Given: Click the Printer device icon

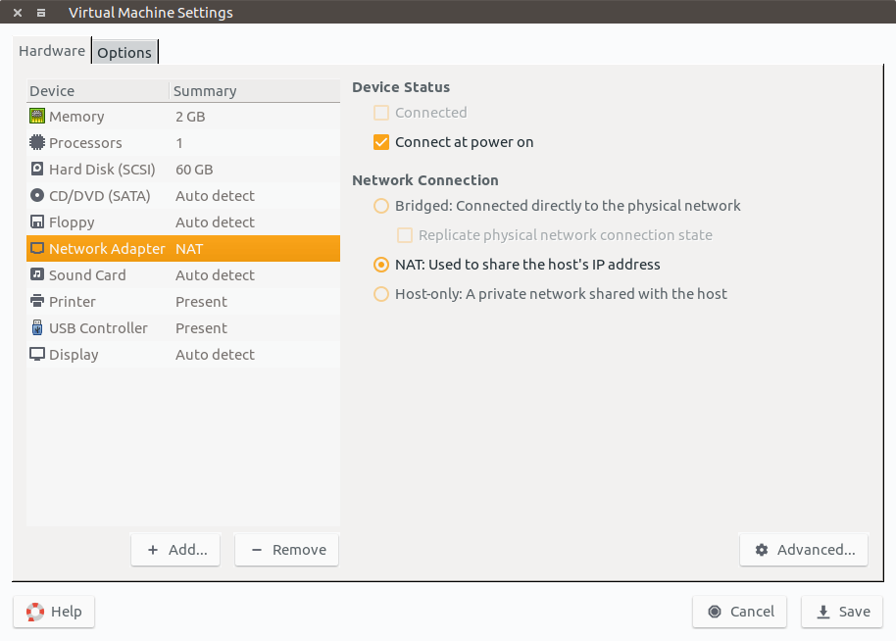Looking at the screenshot, I should point(37,301).
